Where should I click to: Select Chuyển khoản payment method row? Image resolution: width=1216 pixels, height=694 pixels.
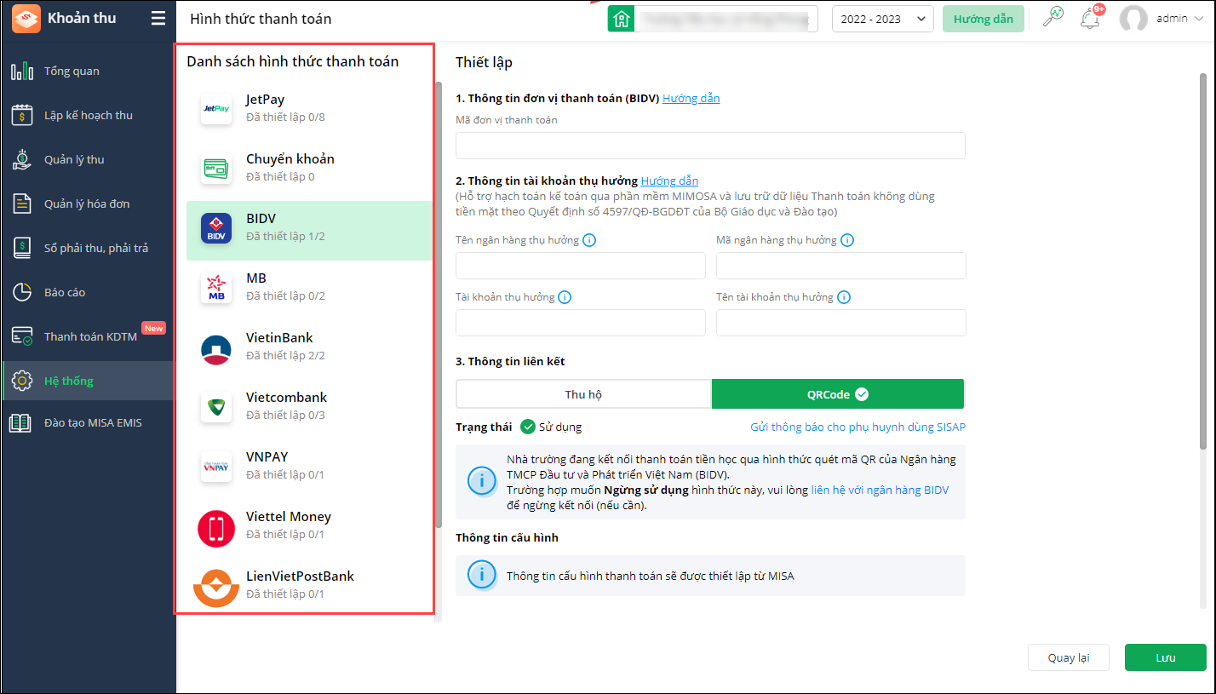[309, 169]
